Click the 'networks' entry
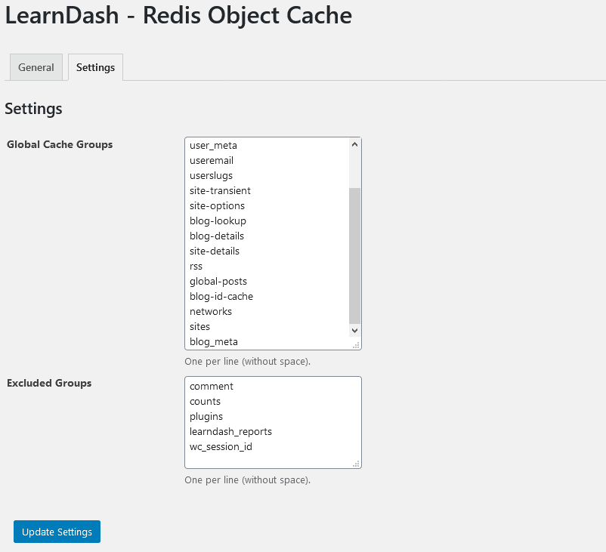Viewport: 606px width, 552px height. click(211, 312)
